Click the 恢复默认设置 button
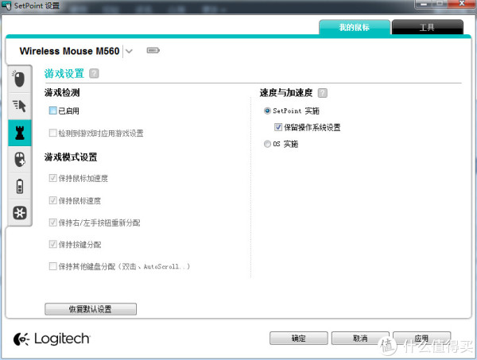The image size is (477, 360). [91, 309]
